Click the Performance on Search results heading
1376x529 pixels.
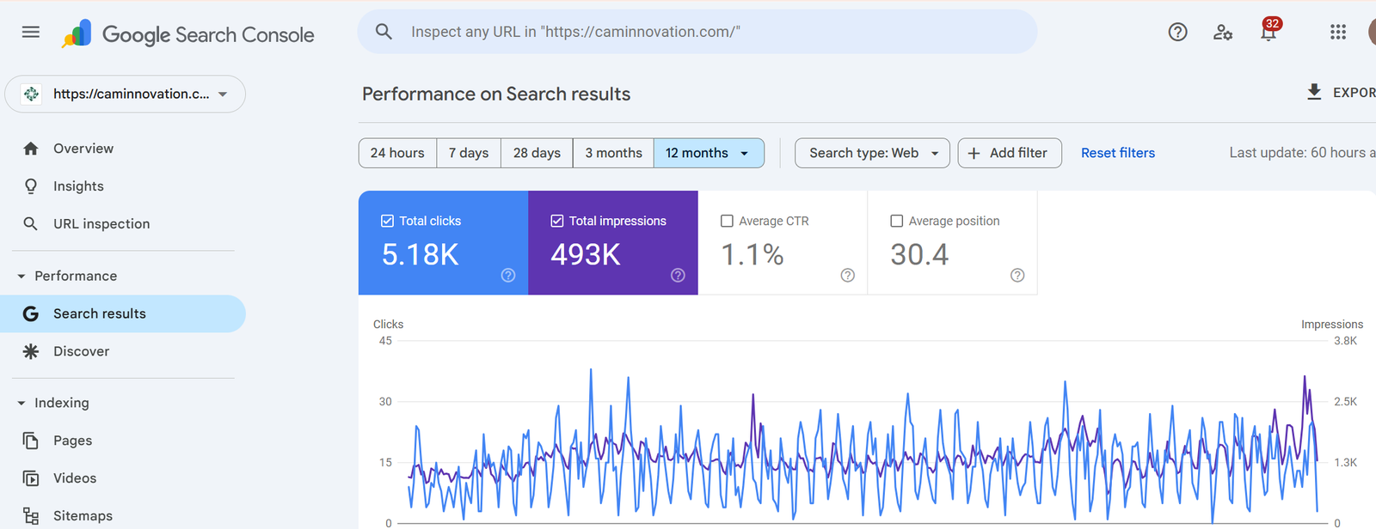496,94
